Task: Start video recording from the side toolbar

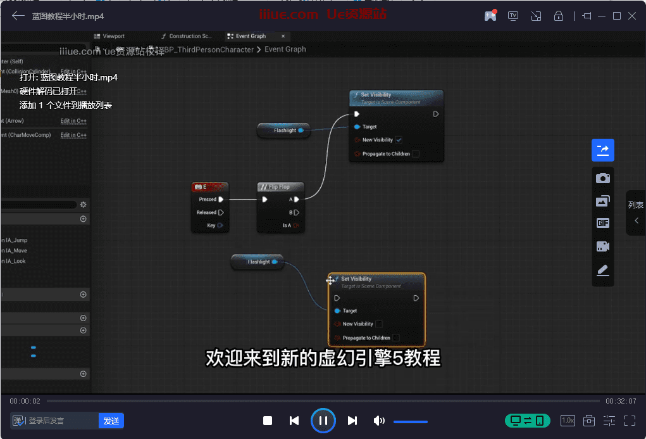Action: 602,246
